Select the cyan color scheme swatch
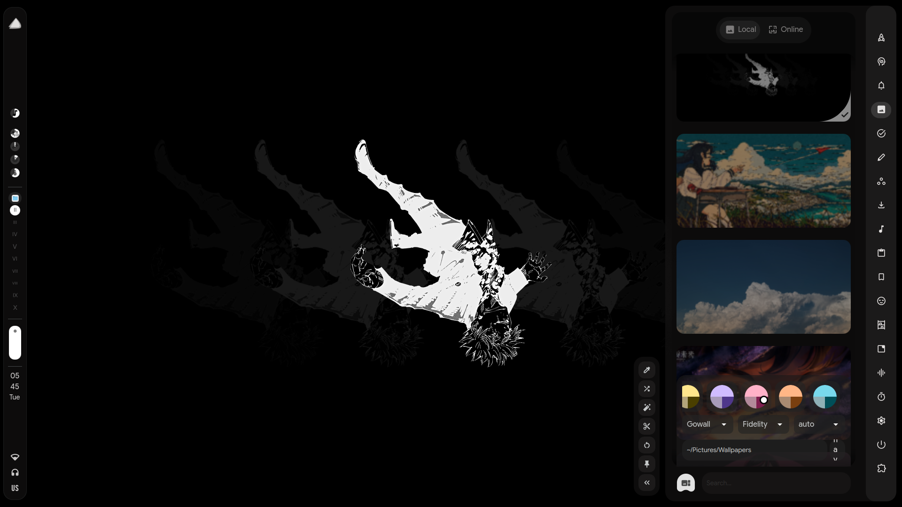This screenshot has height=507, width=902. pyautogui.click(x=824, y=397)
